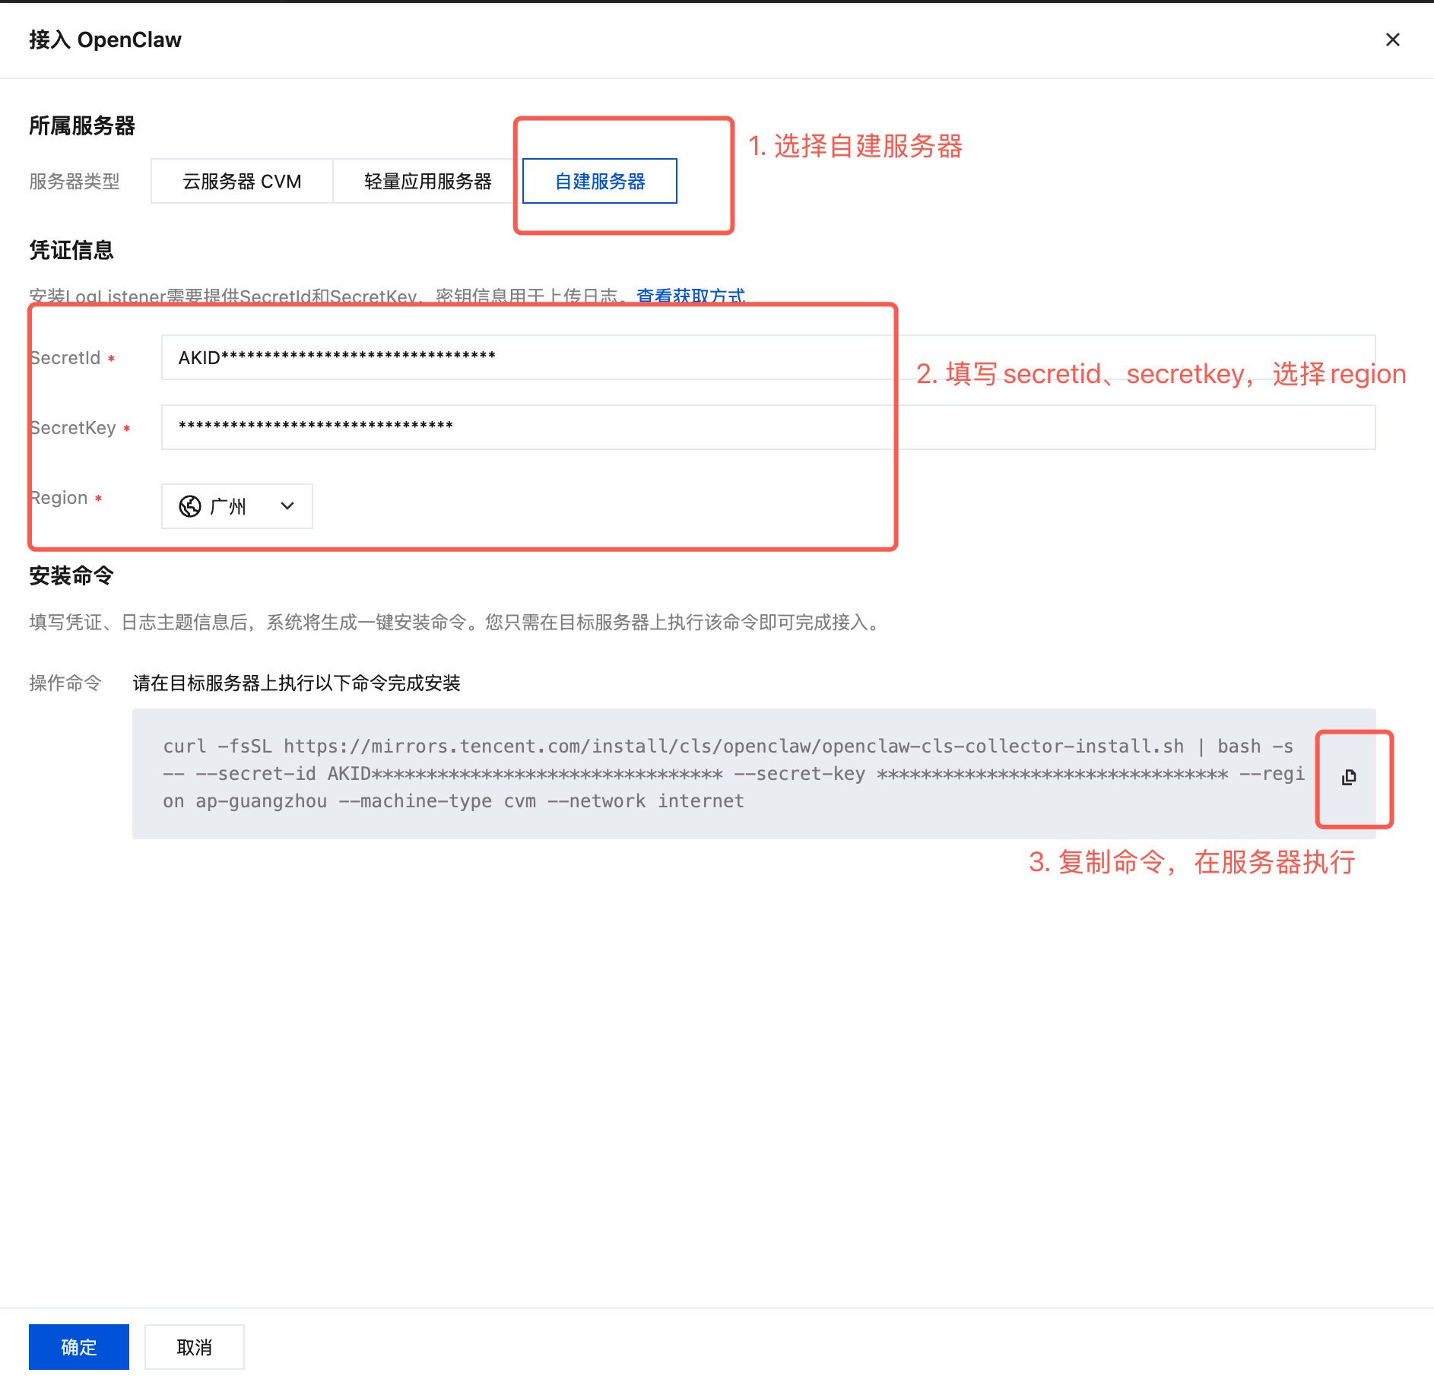Select 自建服务器 server type
Screen dimensions: 1434x1382
600,181
